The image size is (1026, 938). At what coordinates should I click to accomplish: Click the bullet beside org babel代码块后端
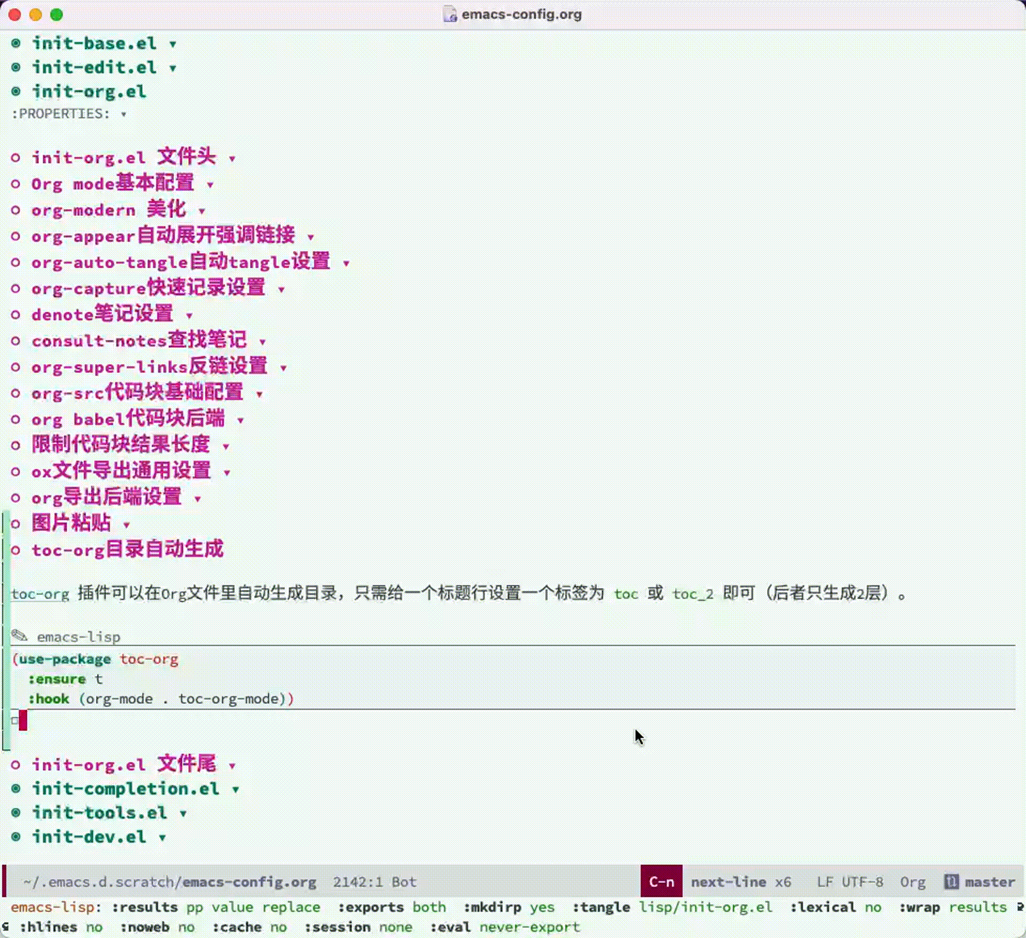click(x=16, y=420)
